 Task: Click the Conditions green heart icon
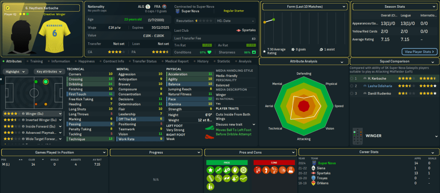(209, 52)
